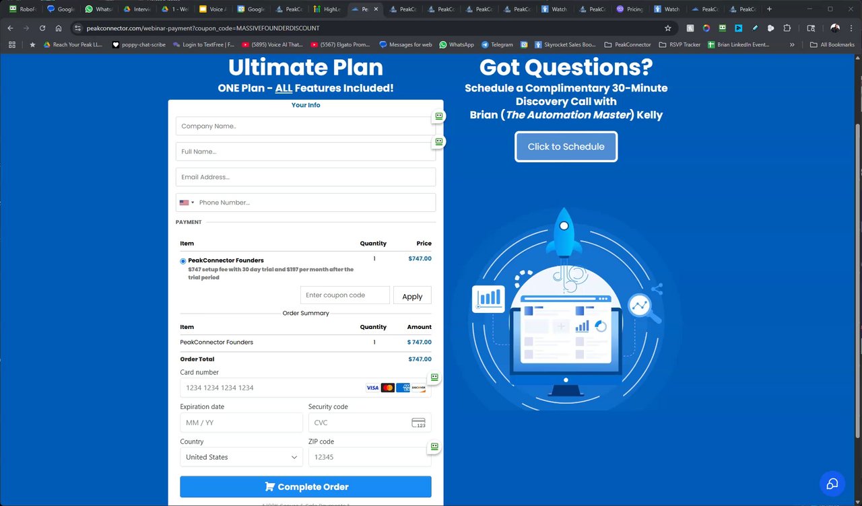
Task: Go to the browser home icon
Action: (x=59, y=28)
